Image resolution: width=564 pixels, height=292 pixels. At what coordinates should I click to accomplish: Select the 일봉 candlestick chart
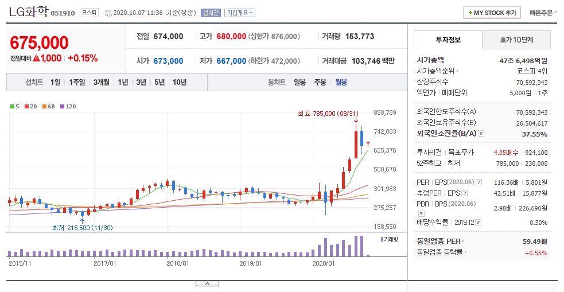point(299,83)
